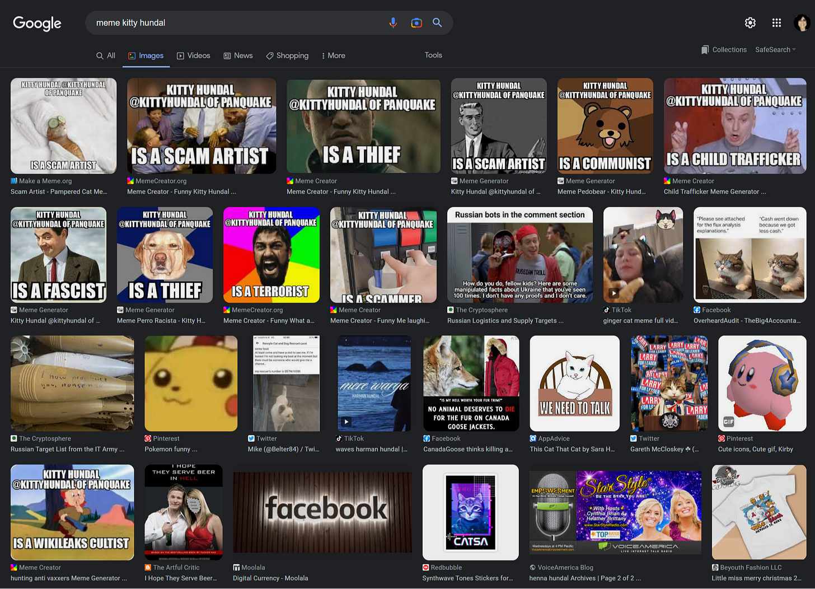Click AppAdvice favicon for This Cat That Cat

pyautogui.click(x=533, y=438)
